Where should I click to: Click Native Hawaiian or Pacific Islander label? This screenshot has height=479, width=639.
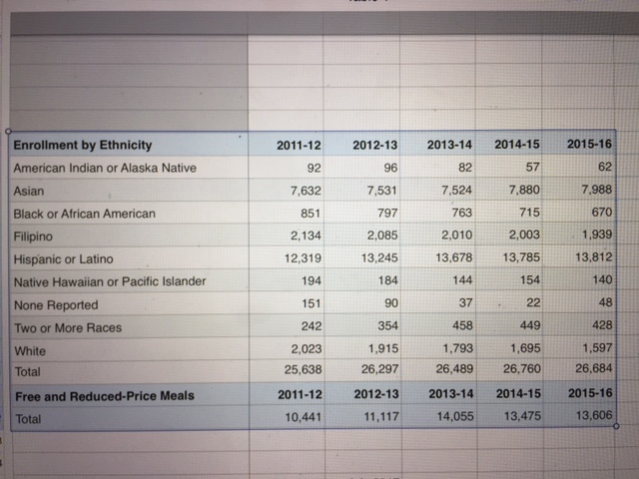110,281
